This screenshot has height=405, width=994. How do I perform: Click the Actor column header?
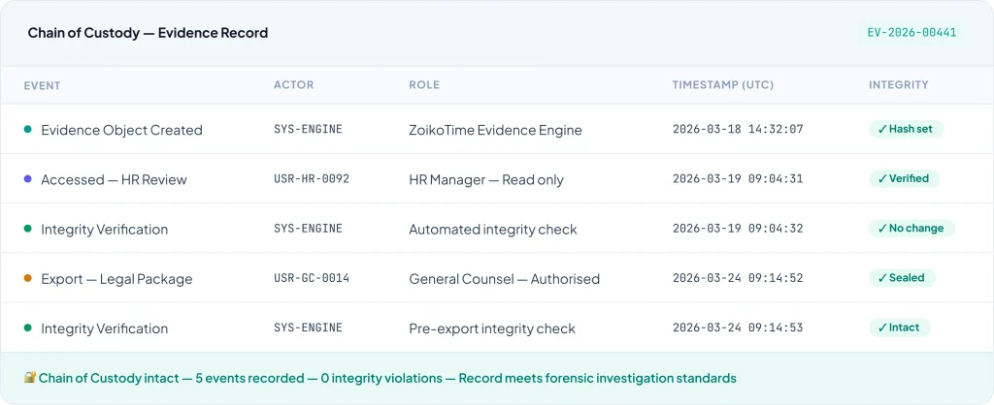coord(293,85)
